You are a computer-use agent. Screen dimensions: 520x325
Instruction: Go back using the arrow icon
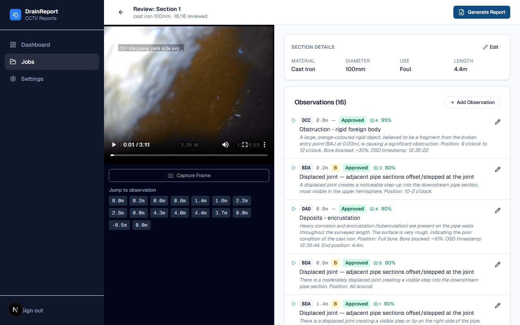[121, 12]
